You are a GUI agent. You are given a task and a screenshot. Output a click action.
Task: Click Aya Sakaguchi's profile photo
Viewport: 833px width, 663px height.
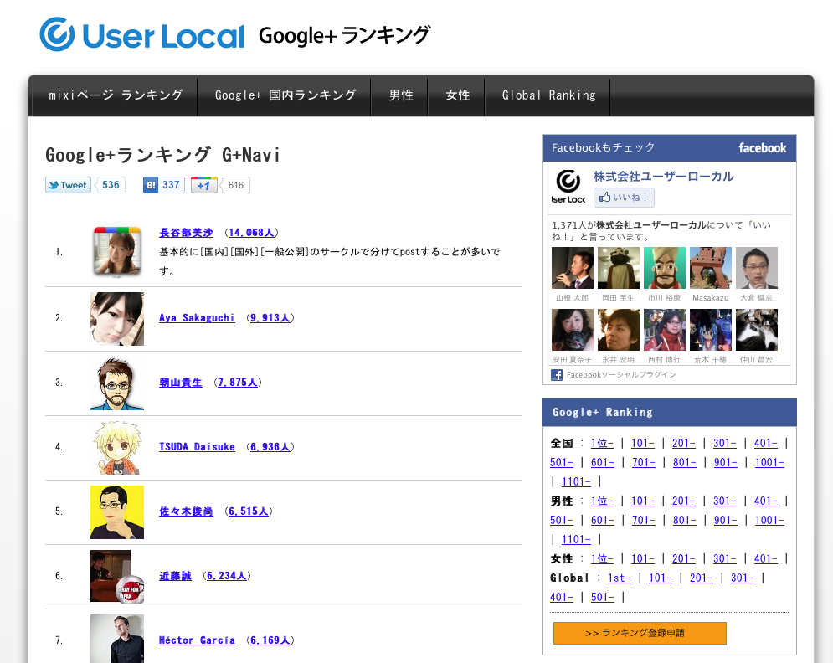(117, 319)
